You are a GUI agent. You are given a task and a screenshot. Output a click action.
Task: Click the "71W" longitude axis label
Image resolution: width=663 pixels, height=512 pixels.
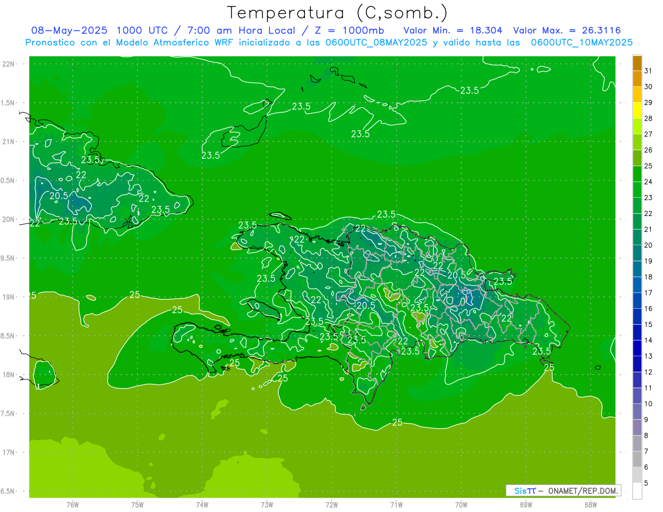tap(396, 504)
